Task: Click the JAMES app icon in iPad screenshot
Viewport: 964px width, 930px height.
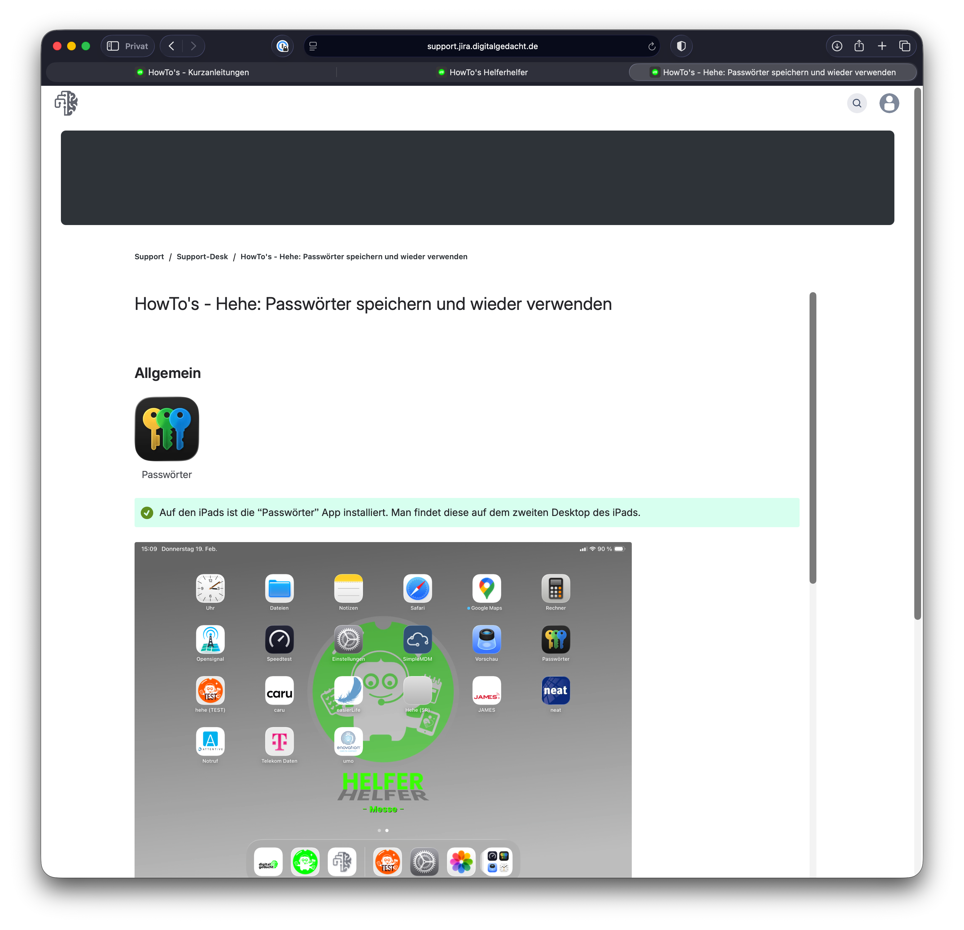Action: 487,690
